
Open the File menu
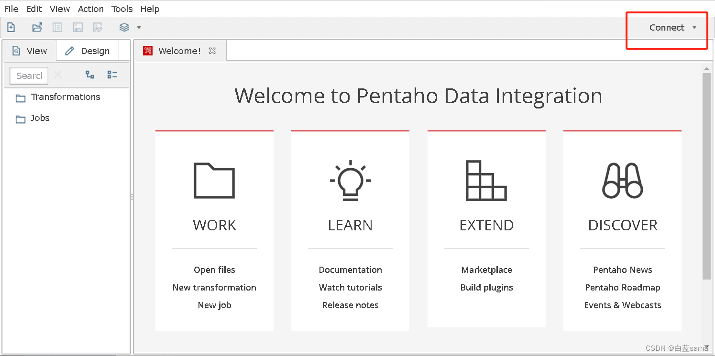tap(11, 9)
